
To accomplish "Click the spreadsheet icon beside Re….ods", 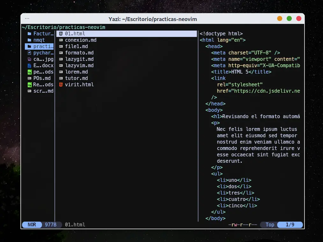I will pos(29,85).
